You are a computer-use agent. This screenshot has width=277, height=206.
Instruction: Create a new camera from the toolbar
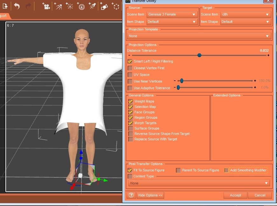46,6
